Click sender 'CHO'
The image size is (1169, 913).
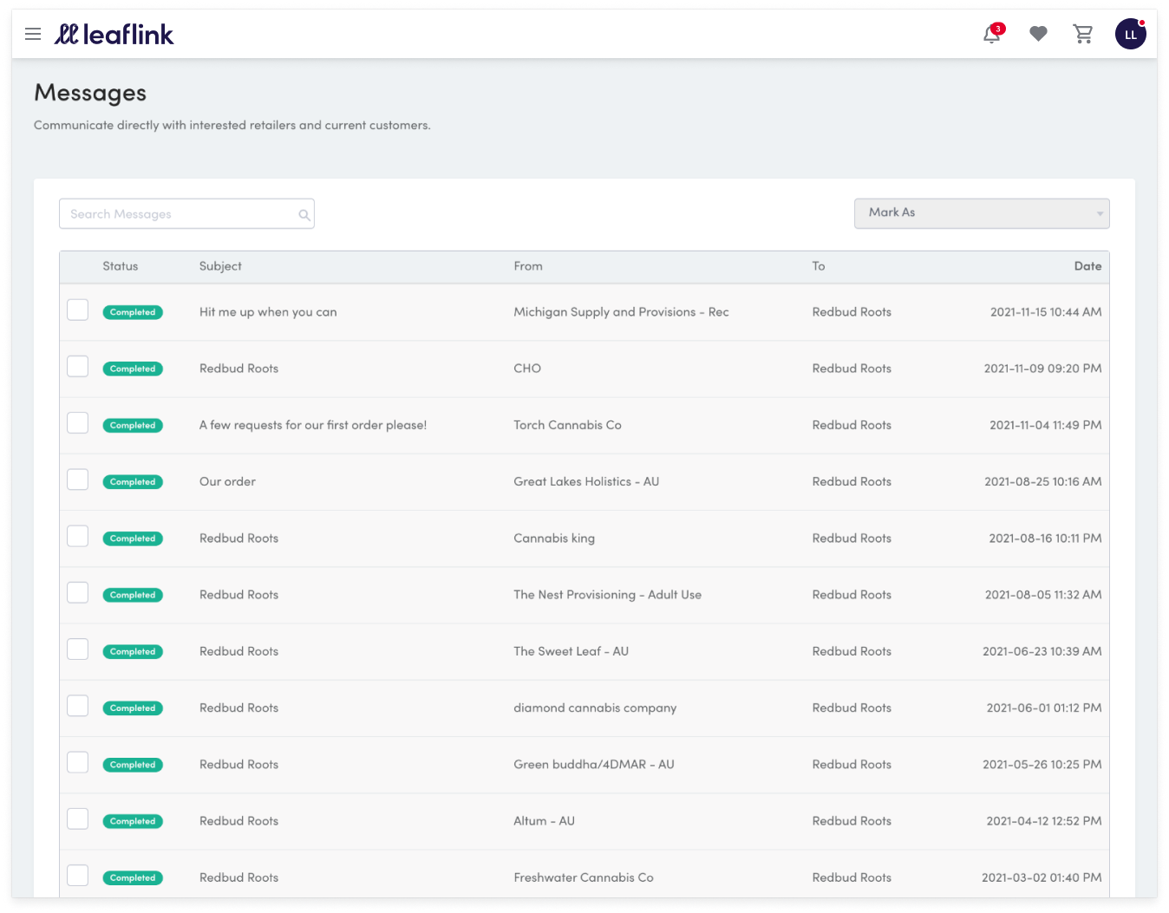click(527, 368)
